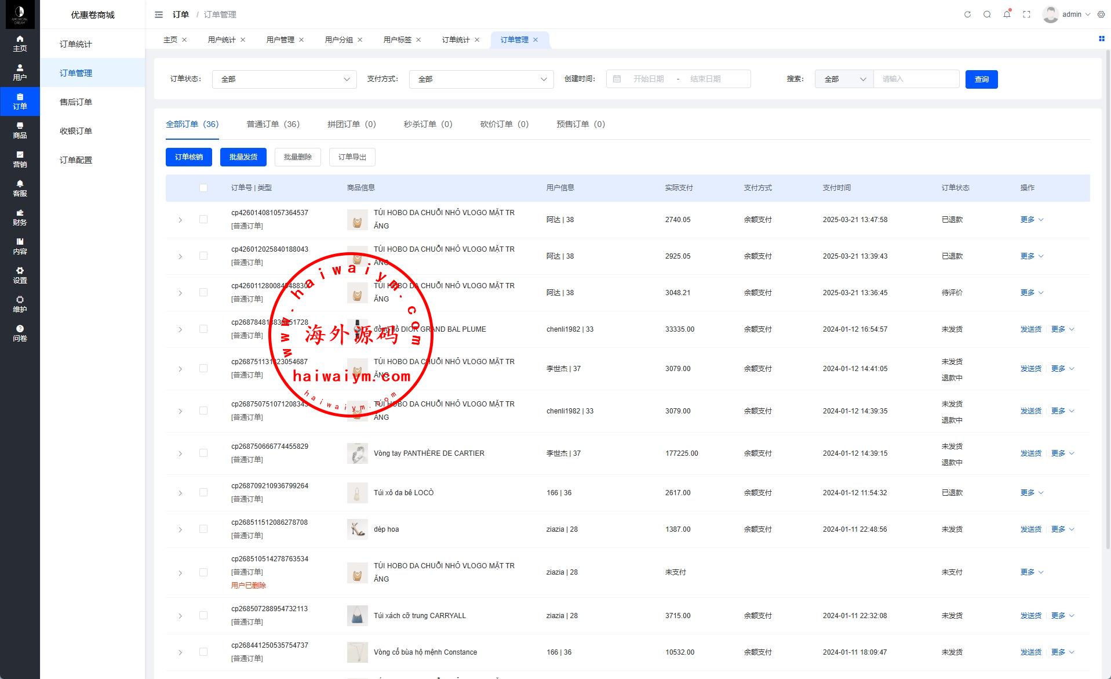Click the 批量发货 button
The image size is (1111, 679).
coord(243,157)
